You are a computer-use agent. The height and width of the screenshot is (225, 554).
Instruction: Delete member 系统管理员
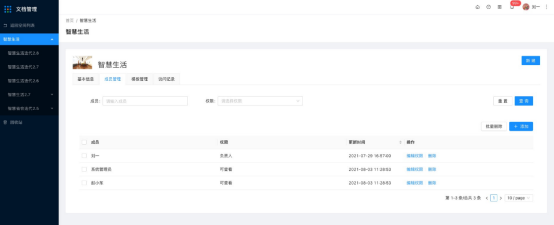(432, 169)
